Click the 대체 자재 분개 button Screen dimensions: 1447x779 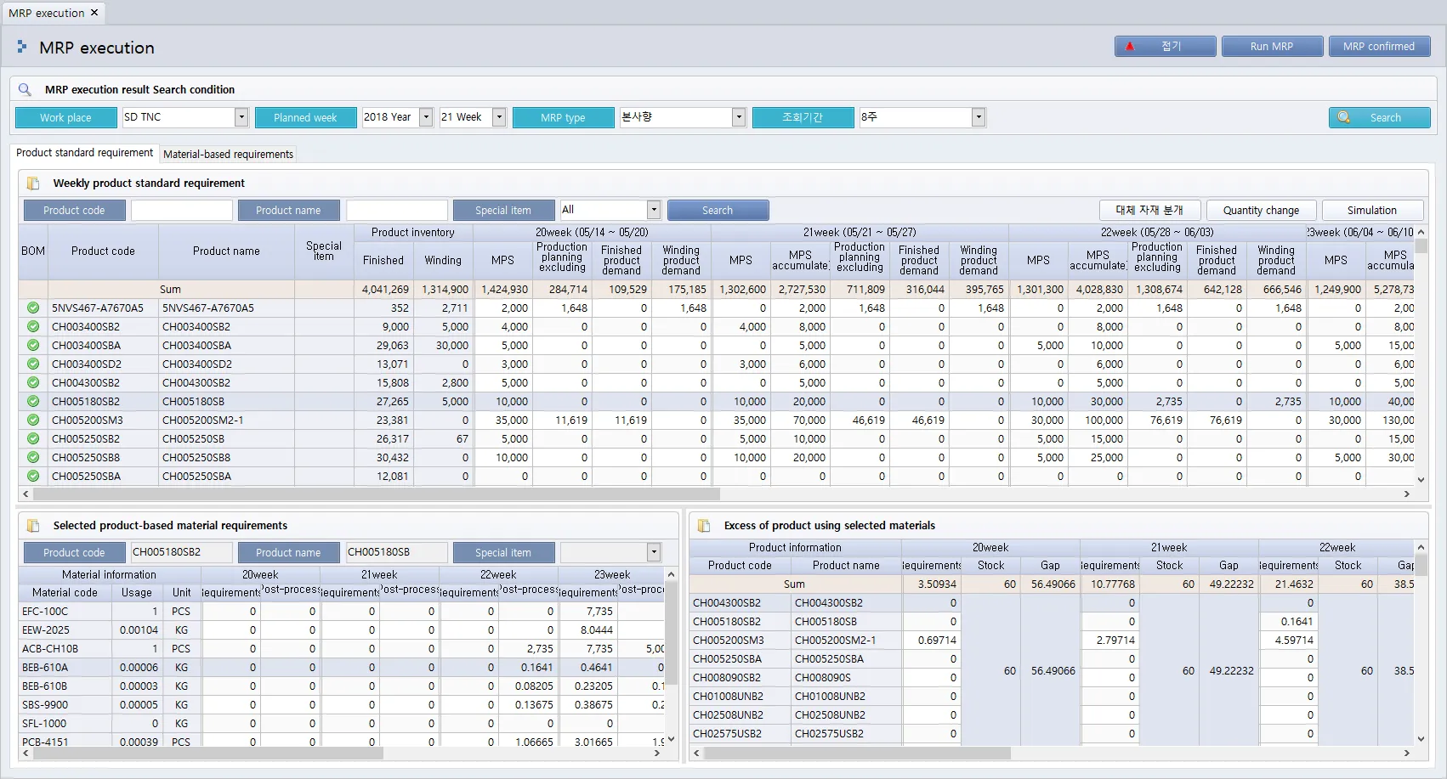1149,210
